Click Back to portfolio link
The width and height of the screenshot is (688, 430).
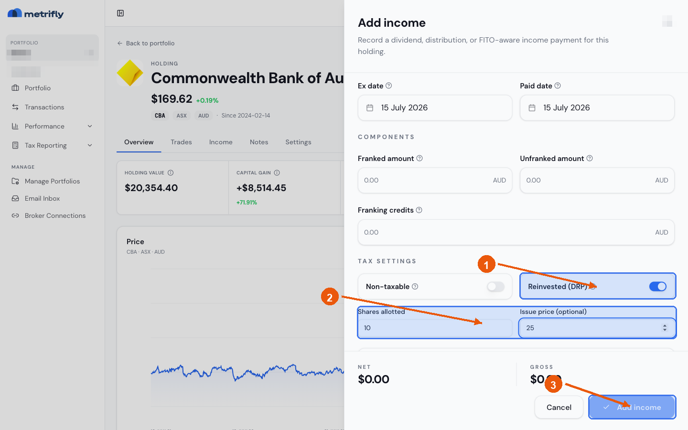point(146,43)
